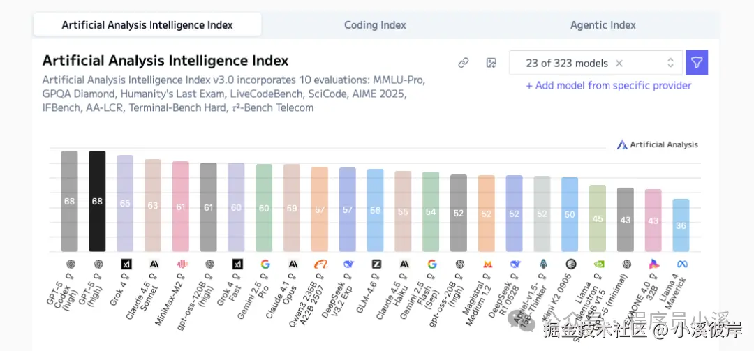This screenshot has width=754, height=351.
Task: Click the Llama 4 Maverick bar showing 36
Action: (681, 225)
